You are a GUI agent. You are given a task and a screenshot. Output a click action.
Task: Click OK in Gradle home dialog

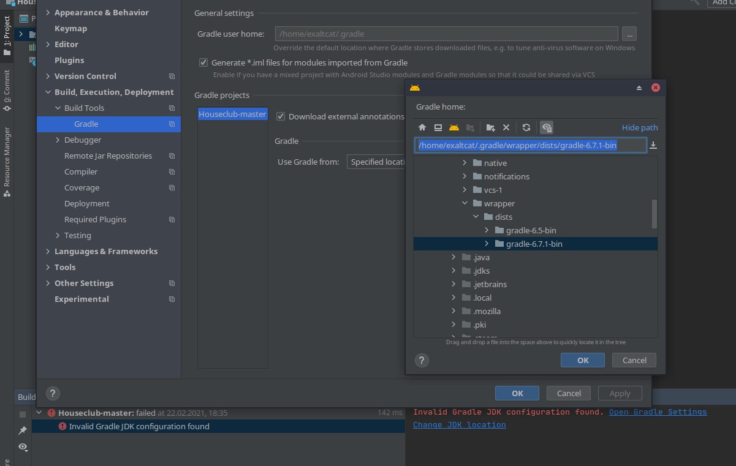pos(583,360)
